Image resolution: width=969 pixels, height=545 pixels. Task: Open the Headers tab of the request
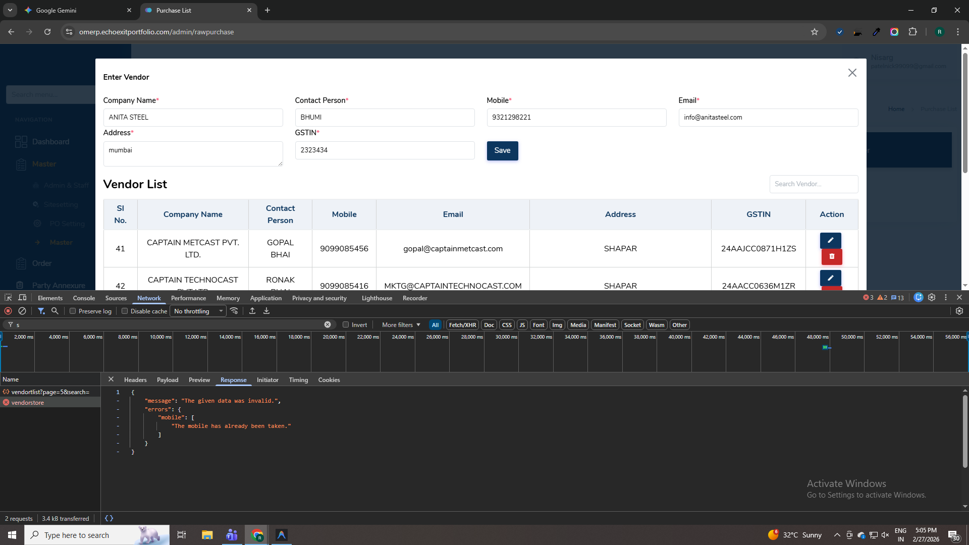pyautogui.click(x=135, y=380)
